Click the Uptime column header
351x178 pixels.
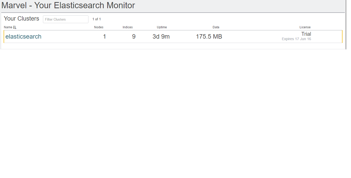coord(162,27)
